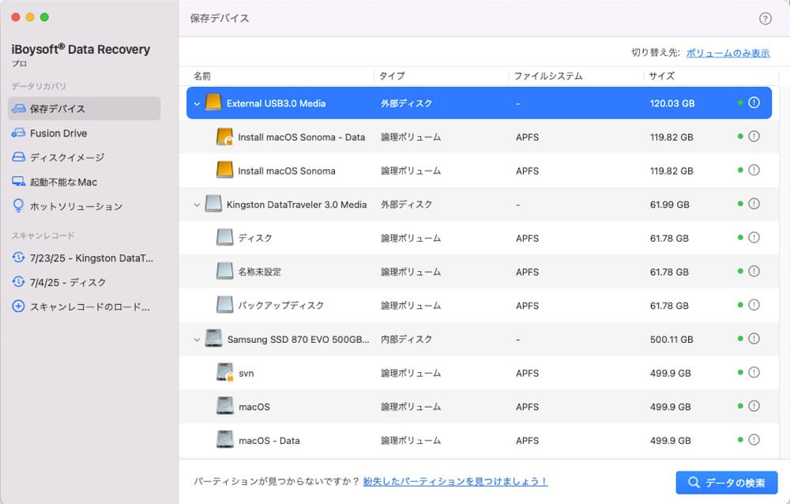790x504 pixels.
Task: Show info for svn volume
Action: click(754, 373)
